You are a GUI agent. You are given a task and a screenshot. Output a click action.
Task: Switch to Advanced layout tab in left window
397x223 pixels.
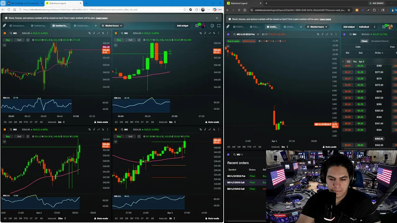click(x=17, y=26)
